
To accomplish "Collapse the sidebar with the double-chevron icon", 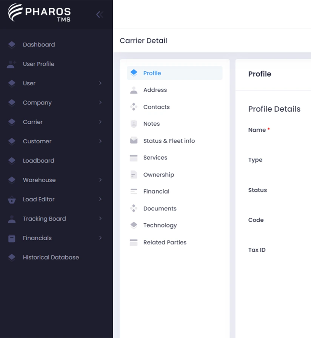I will click(100, 15).
